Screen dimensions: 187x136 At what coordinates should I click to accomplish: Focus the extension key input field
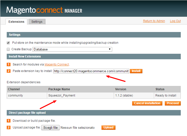[91, 71]
